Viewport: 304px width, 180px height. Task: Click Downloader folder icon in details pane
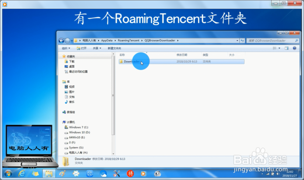coord(66,161)
